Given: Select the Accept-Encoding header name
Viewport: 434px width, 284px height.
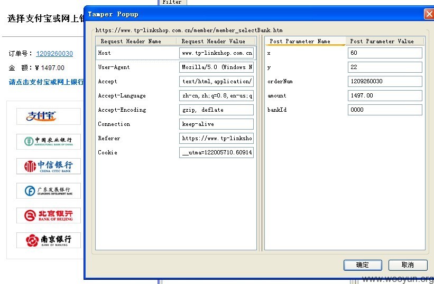Looking at the screenshot, I should 122,110.
